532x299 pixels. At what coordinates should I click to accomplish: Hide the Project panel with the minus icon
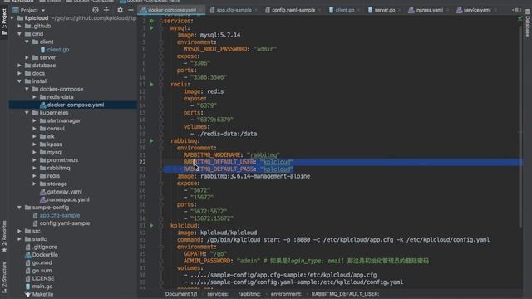131,10
